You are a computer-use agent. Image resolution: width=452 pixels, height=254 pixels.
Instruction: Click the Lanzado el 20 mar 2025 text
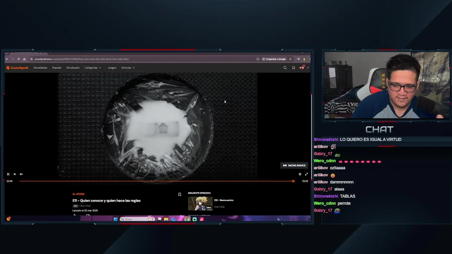[85, 210]
